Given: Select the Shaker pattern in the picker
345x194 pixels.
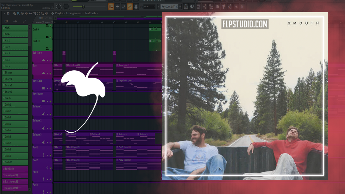Looking at the screenshot, I should pyautogui.click(x=15, y=72).
